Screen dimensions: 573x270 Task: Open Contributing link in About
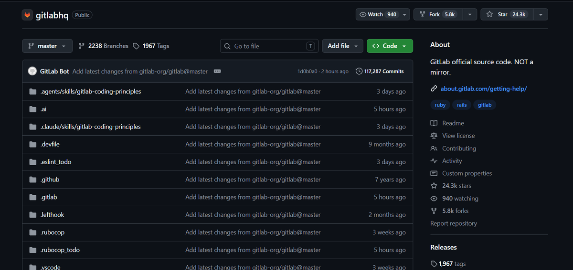point(459,148)
